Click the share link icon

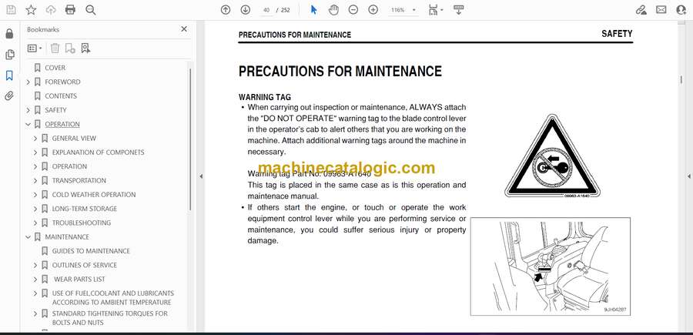point(641,10)
